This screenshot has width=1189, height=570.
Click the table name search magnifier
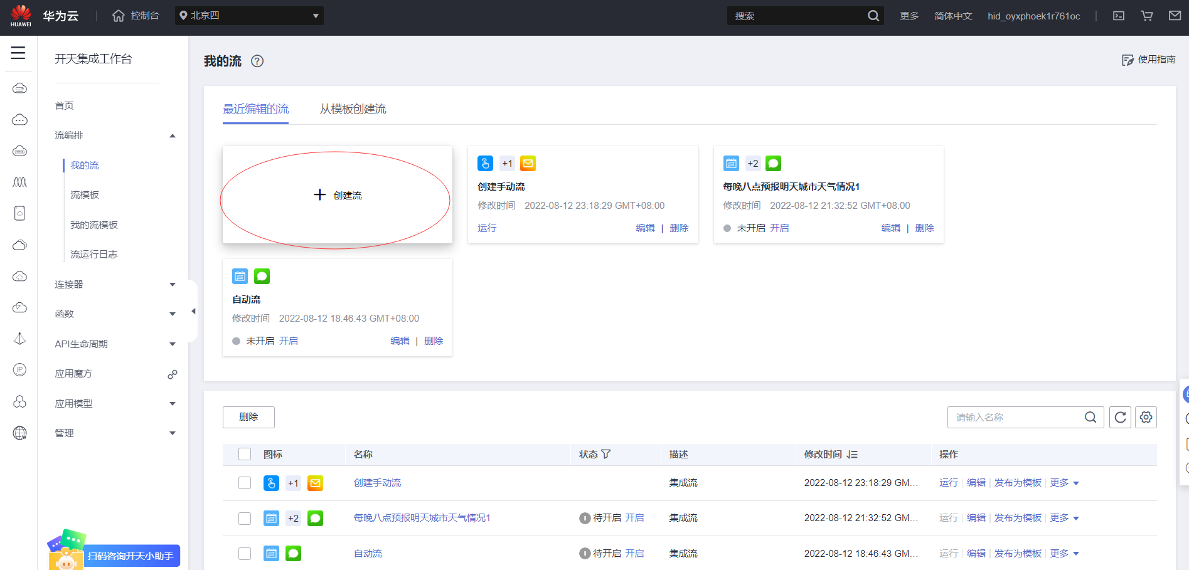pyautogui.click(x=1090, y=417)
